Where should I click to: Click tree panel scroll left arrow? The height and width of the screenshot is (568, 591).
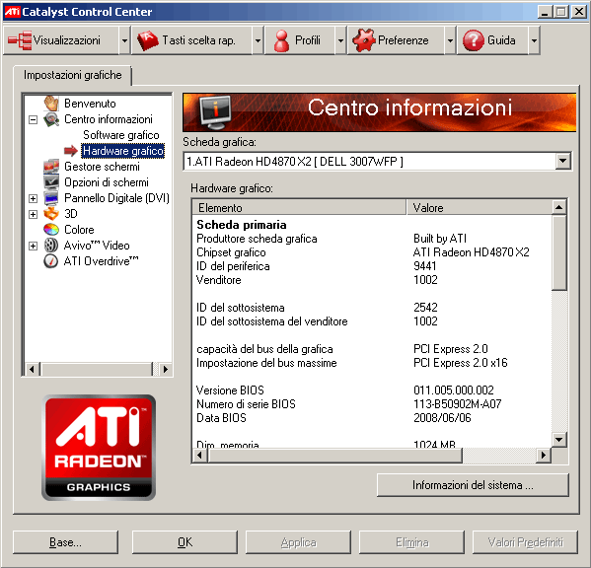[32, 369]
